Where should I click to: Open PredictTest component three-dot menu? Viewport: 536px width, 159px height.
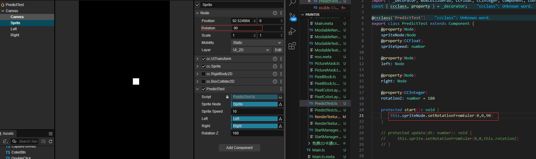click(x=281, y=89)
